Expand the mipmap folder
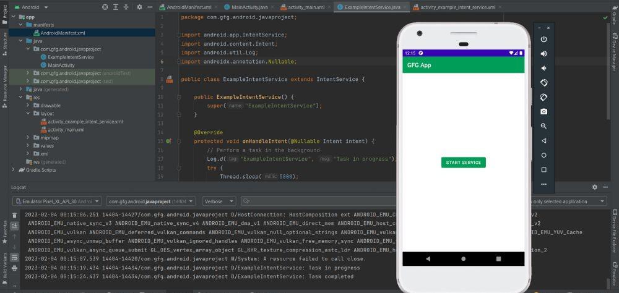The width and height of the screenshot is (619, 293). pyautogui.click(x=28, y=137)
